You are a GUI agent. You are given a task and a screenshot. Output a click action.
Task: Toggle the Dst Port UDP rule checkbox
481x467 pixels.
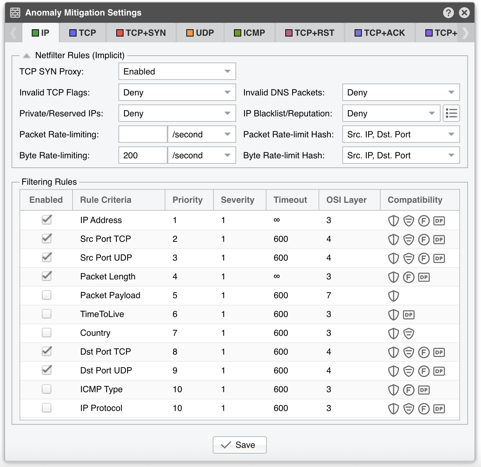pos(47,370)
